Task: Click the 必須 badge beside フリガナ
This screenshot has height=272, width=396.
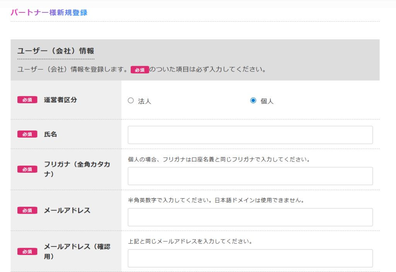Action: point(27,169)
